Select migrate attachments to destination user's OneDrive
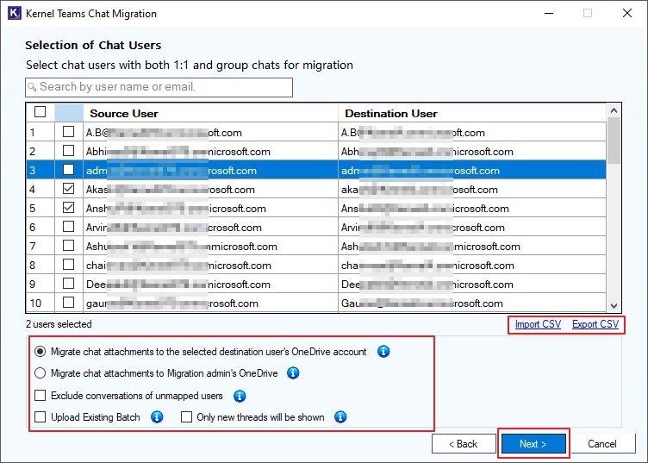The height and width of the screenshot is (463, 648). [40, 352]
